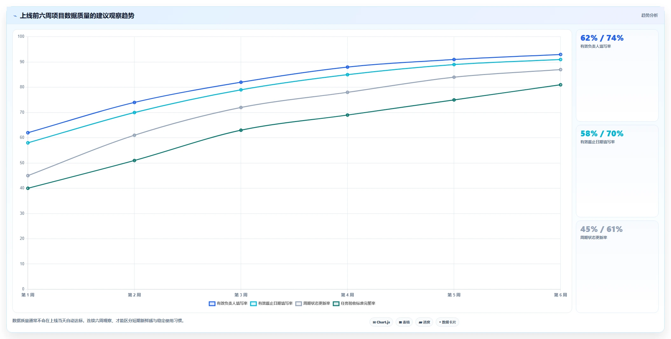The width and height of the screenshot is (671, 339).
Task: Click the y-axis value 100
Action: click(x=21, y=37)
